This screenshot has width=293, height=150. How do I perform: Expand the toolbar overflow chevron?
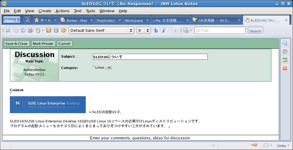point(175,31)
